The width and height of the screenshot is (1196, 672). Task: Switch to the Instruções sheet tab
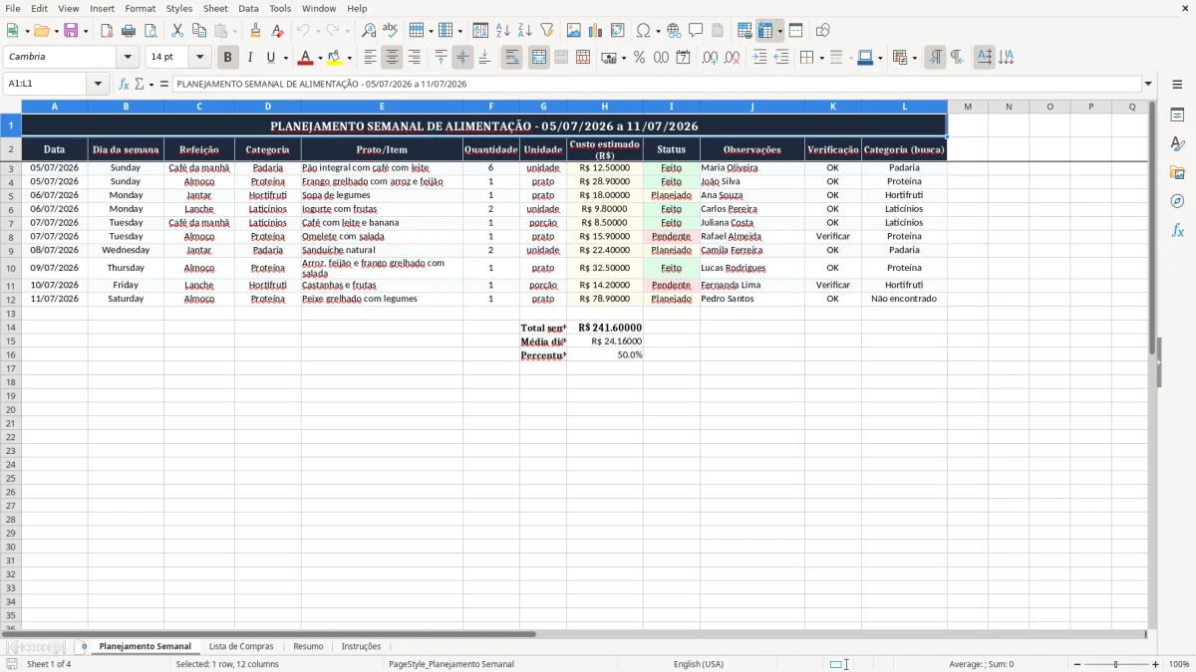point(361,646)
